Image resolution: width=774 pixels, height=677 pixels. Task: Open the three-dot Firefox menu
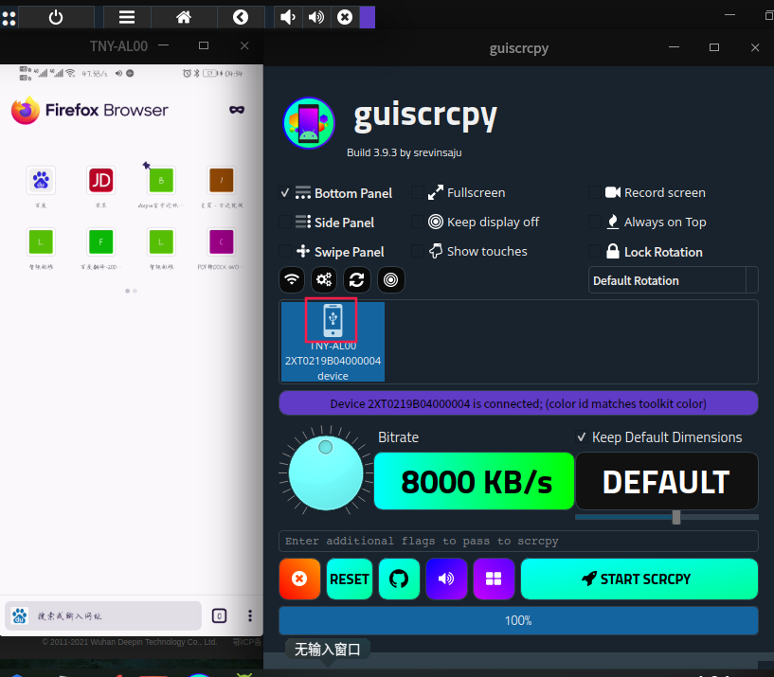coord(250,615)
